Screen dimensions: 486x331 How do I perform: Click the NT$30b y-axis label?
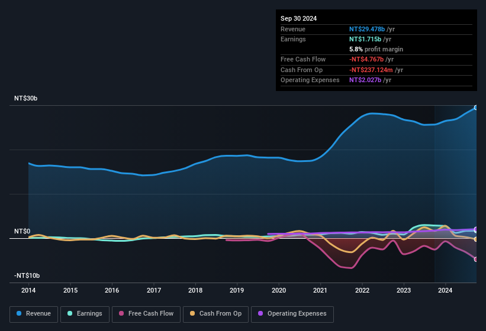pyautogui.click(x=25, y=98)
